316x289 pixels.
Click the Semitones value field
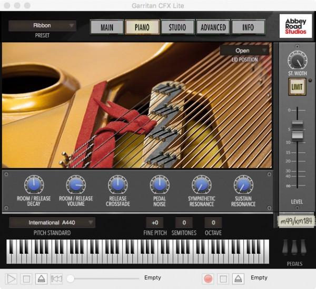coord(184,223)
